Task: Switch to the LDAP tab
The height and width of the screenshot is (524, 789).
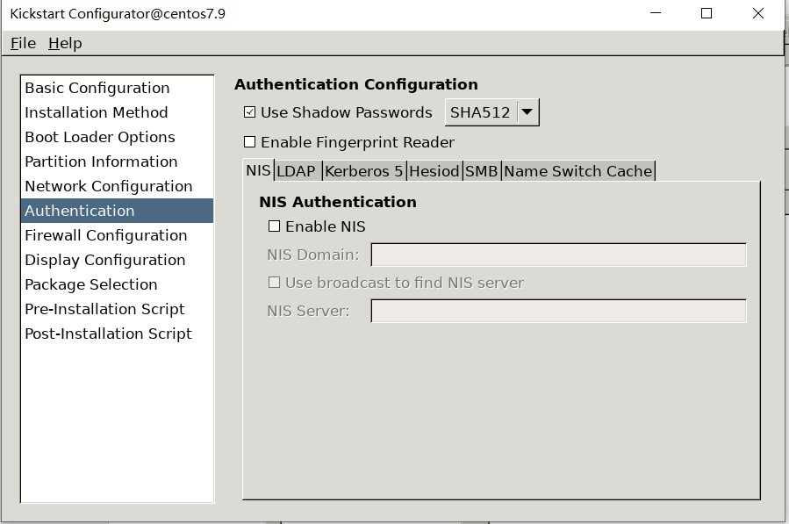Action: pyautogui.click(x=296, y=171)
